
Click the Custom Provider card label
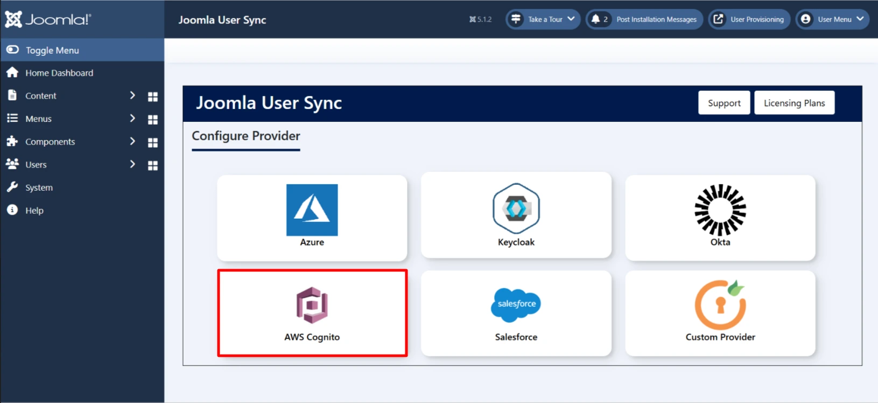pyautogui.click(x=720, y=337)
